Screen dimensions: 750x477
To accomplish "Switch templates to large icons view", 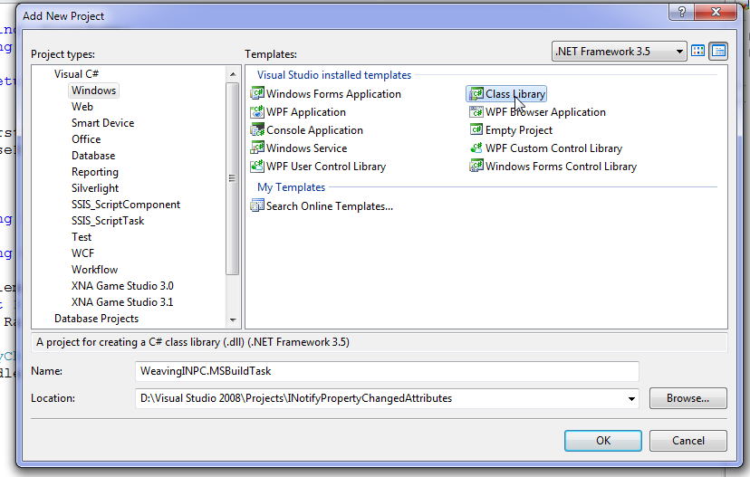I will 697,51.
